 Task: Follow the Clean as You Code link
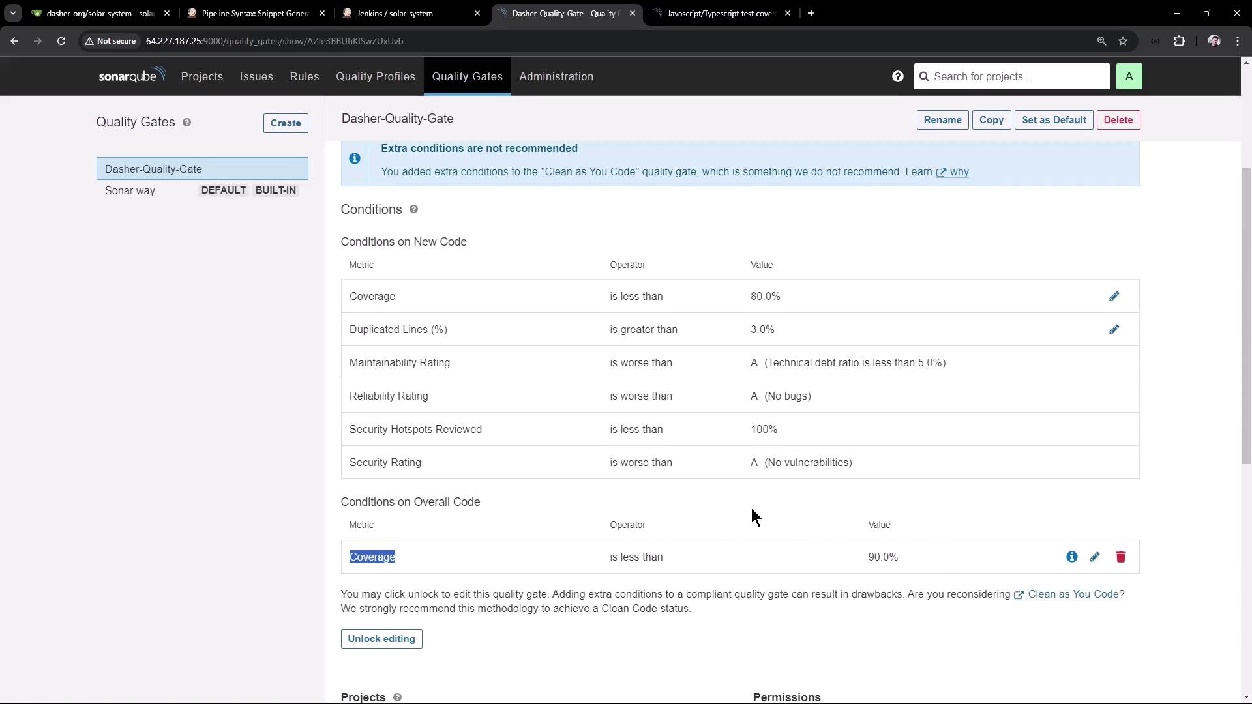pyautogui.click(x=1072, y=594)
